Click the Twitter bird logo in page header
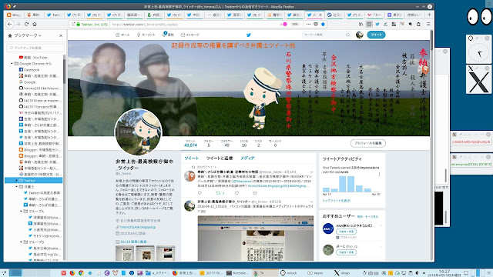The width and height of the screenshot is (493, 277). (248, 35)
